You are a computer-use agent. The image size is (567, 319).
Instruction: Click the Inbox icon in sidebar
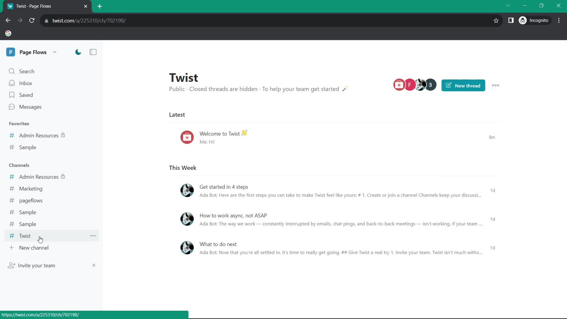pos(11,83)
